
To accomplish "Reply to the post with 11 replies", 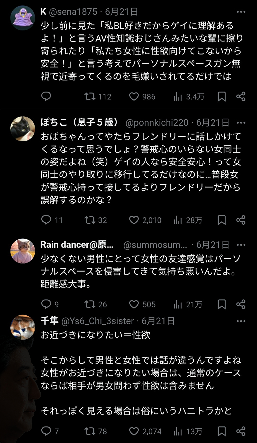I will (46, 220).
